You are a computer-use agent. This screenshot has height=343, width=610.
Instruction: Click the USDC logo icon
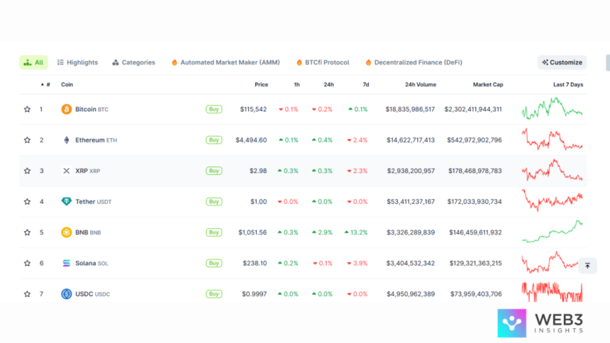pos(67,294)
